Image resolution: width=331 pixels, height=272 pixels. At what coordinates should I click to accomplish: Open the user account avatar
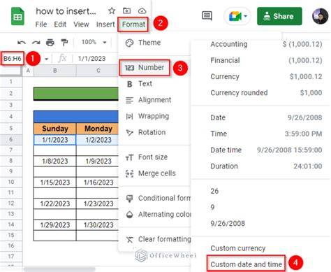point(321,16)
